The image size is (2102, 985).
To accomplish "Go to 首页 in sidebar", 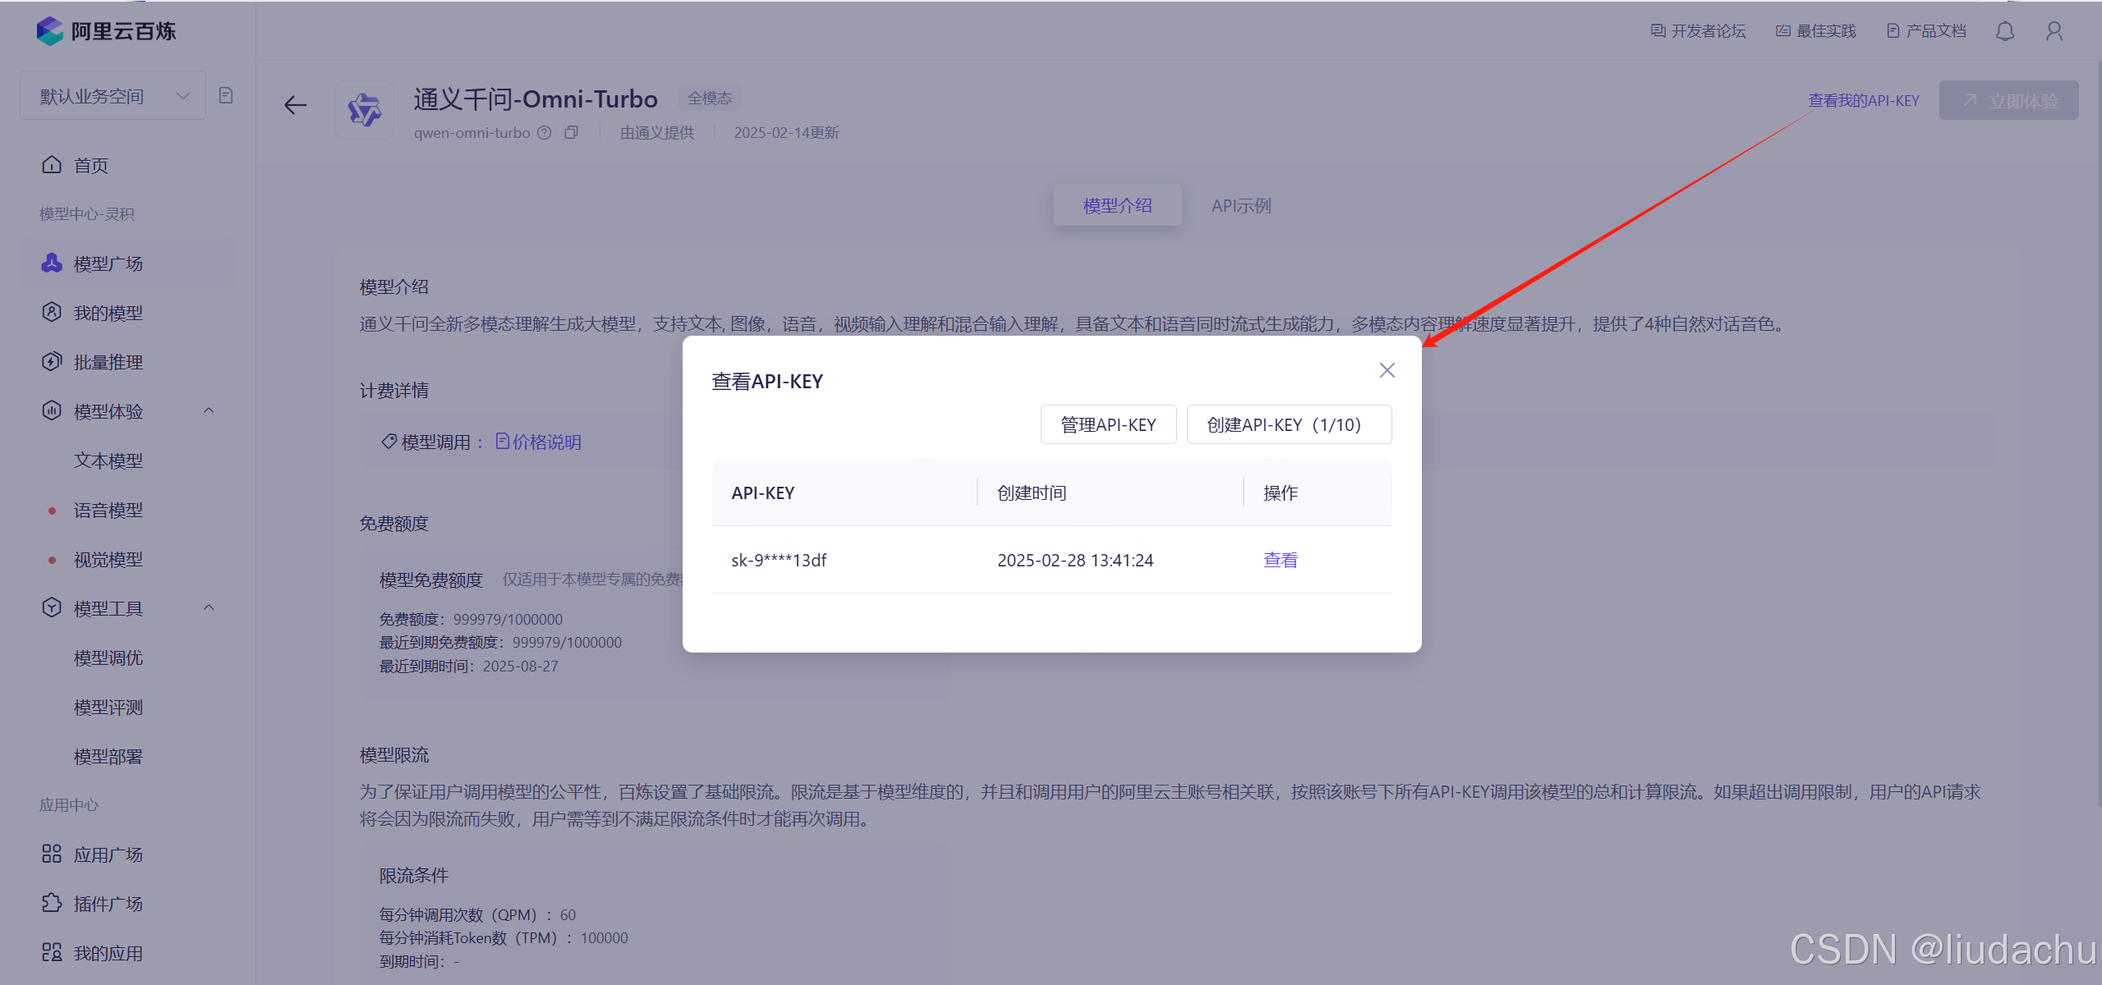I will pos(90,165).
